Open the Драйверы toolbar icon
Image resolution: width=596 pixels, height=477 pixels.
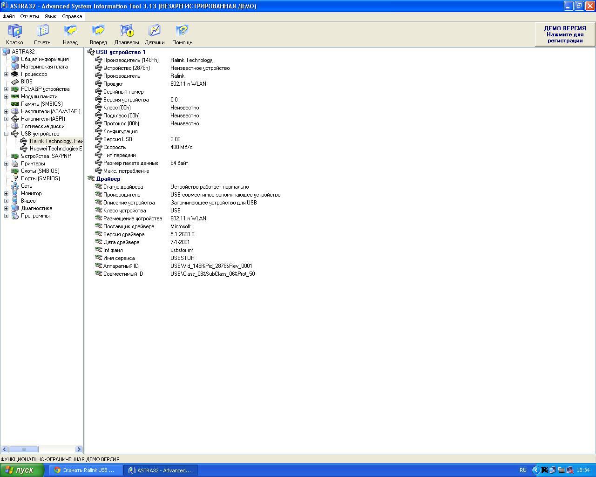tap(127, 31)
